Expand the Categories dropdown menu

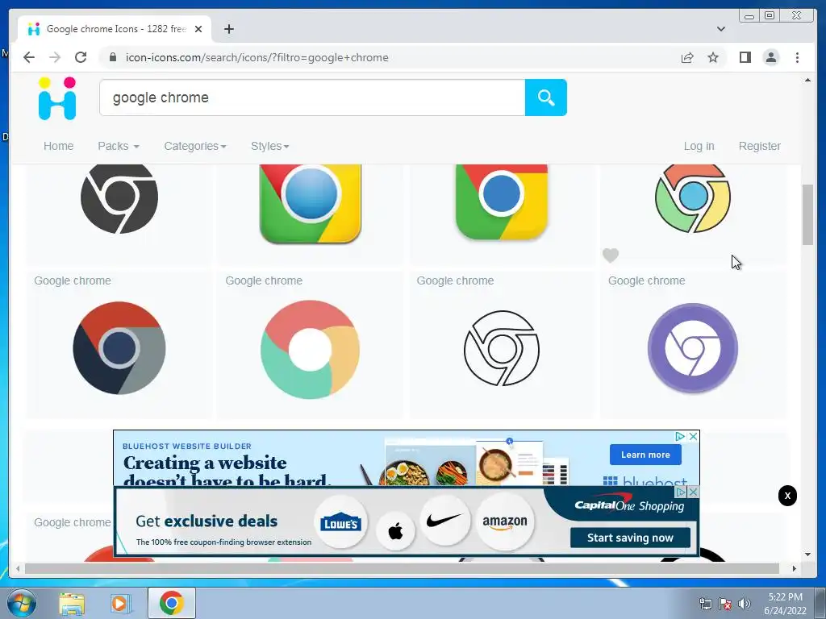coord(195,146)
